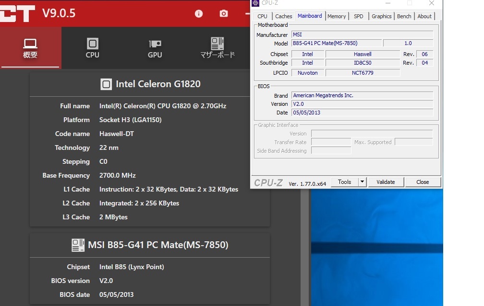
Task: Click empty Graphic Interface Version field
Action: click(x=372, y=134)
